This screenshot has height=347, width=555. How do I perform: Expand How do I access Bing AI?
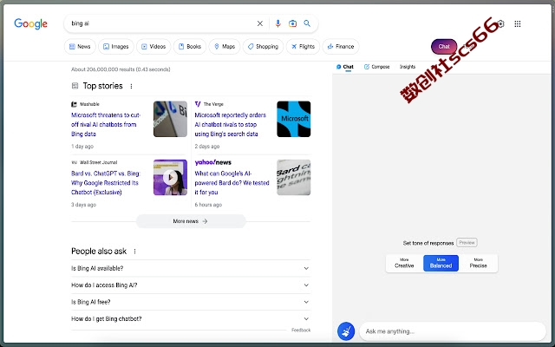pyautogui.click(x=191, y=285)
